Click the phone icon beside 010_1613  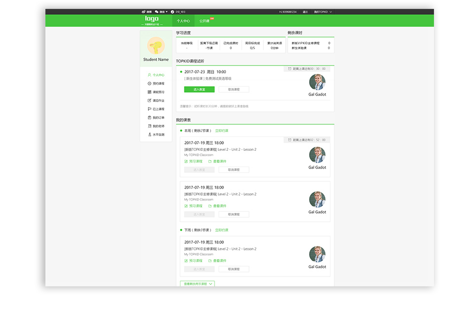coord(172,12)
